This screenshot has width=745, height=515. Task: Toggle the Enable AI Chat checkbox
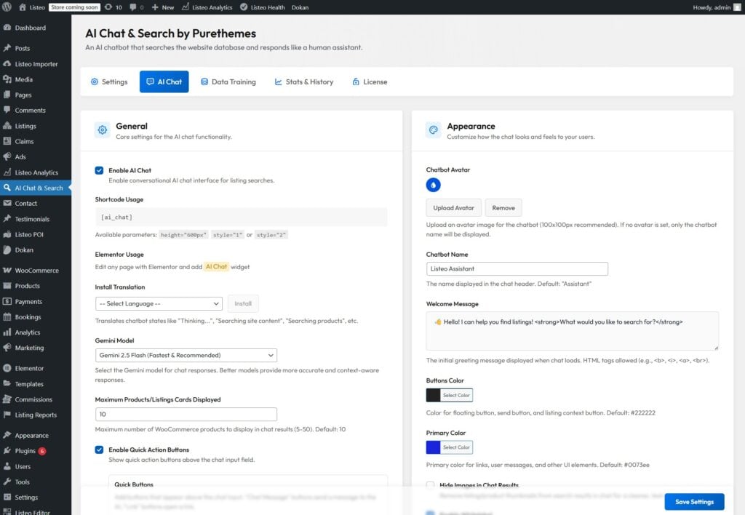point(99,170)
